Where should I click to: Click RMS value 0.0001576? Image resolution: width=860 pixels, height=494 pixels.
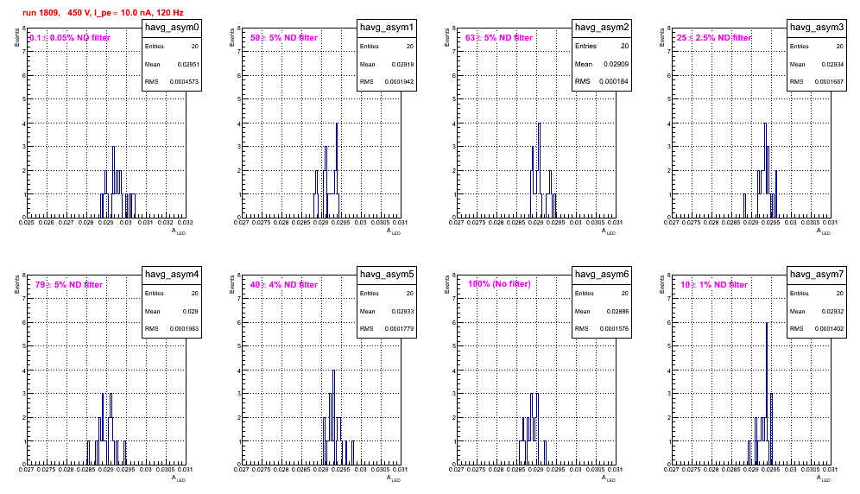click(x=615, y=329)
